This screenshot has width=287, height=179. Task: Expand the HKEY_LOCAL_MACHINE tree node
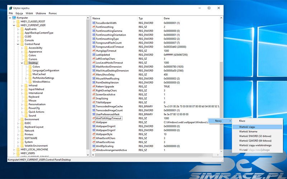pyautogui.click(x=14, y=149)
